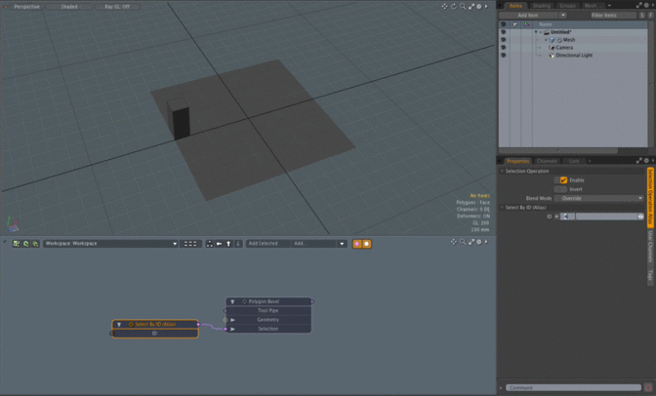The height and width of the screenshot is (396, 656).
Task: Hide the Camera item via eye icon
Action: (504, 48)
